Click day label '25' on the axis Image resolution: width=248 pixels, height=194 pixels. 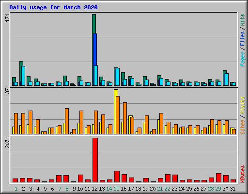(x=189, y=189)
